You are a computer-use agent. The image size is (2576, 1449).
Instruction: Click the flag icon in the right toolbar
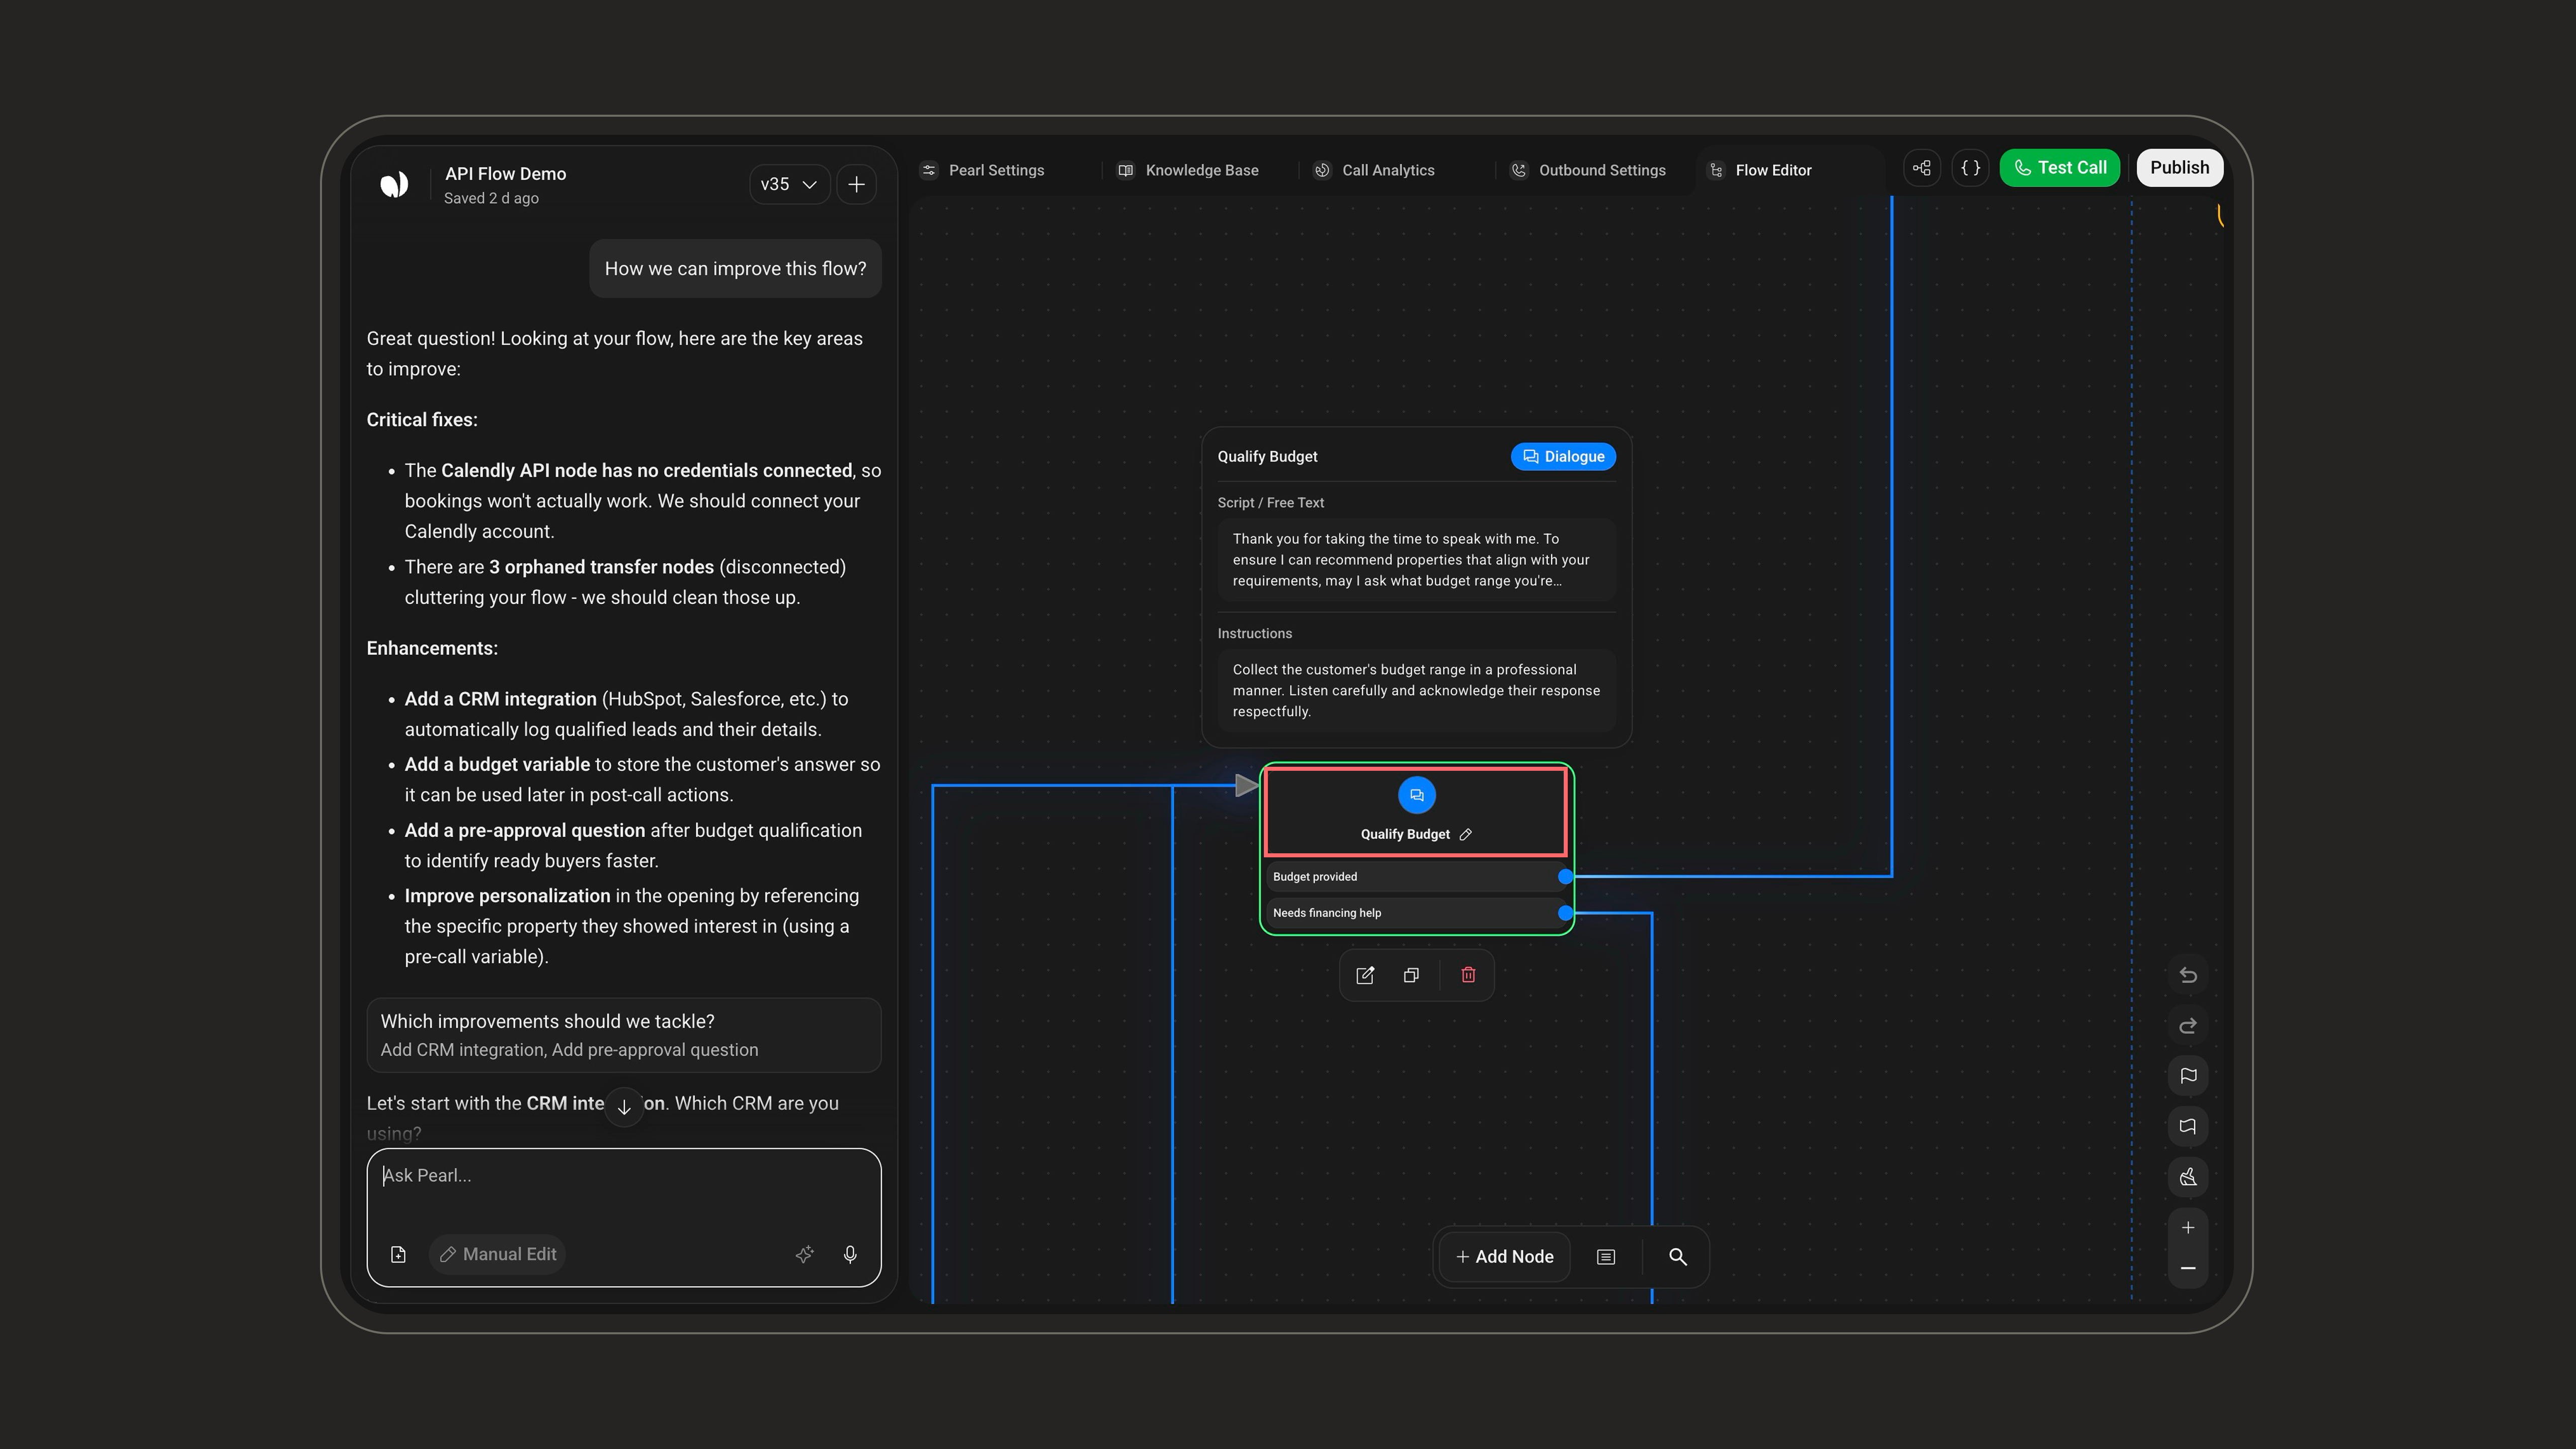2188,1076
